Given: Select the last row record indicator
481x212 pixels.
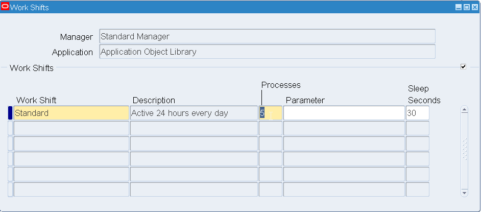Looking at the screenshot, I should (10, 190).
